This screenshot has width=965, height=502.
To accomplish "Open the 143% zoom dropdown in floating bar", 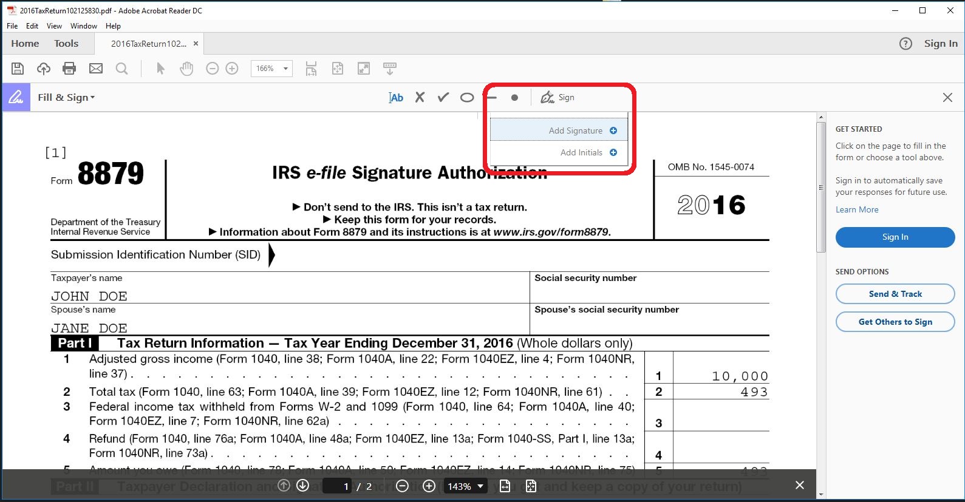I will tap(466, 486).
